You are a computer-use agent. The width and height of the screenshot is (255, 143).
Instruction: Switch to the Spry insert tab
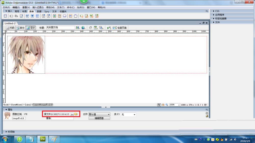(x=47, y=11)
